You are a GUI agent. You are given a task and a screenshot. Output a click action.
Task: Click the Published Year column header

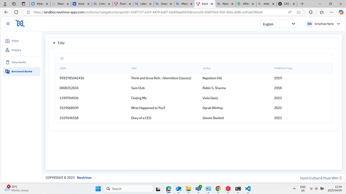[x=283, y=68]
